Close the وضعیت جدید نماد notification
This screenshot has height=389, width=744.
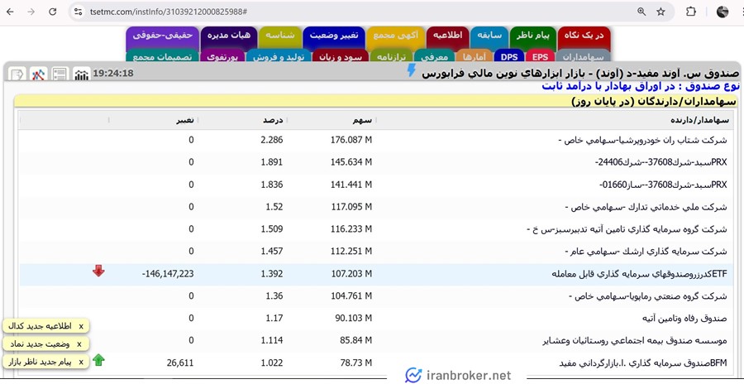coord(79,344)
